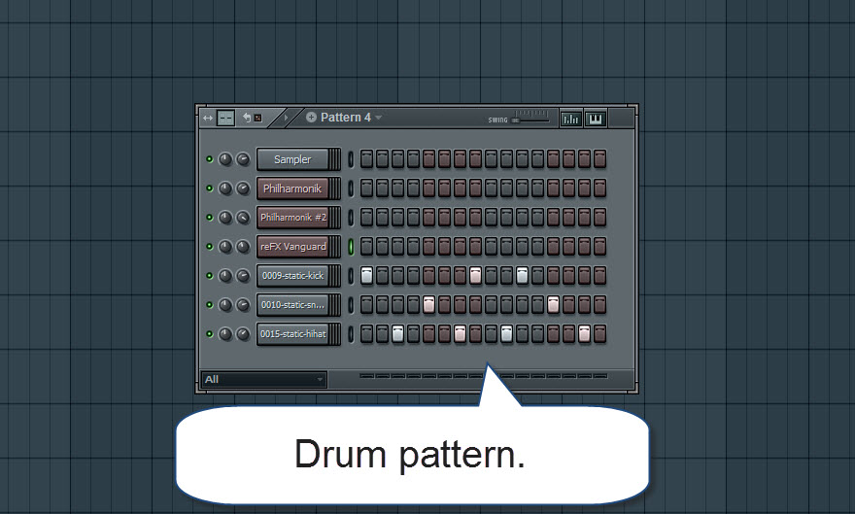Select the 0009-static-kick channel with its selector LED
Image resolution: width=855 pixels, height=514 pixels.
(x=351, y=276)
